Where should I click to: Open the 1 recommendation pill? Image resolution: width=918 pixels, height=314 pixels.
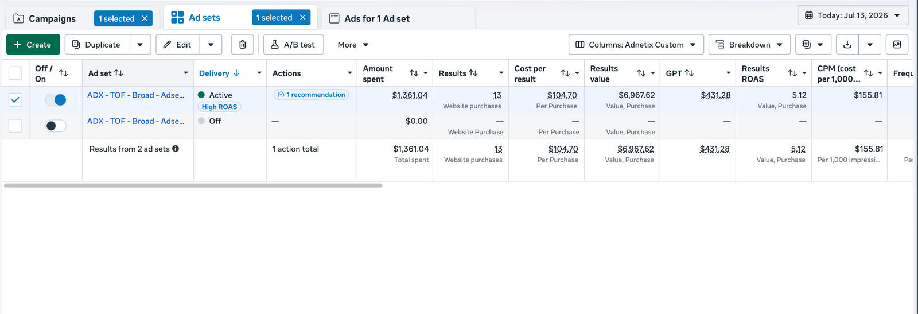pyautogui.click(x=311, y=95)
